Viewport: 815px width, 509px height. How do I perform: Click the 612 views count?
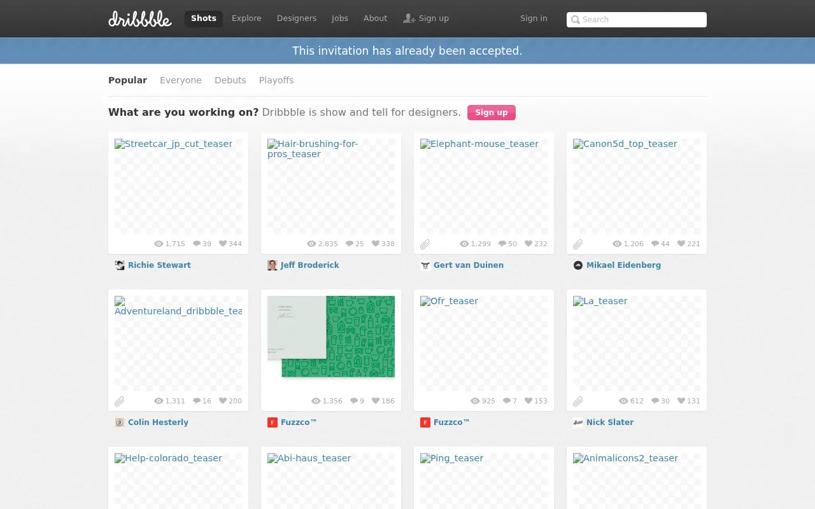pyautogui.click(x=637, y=401)
